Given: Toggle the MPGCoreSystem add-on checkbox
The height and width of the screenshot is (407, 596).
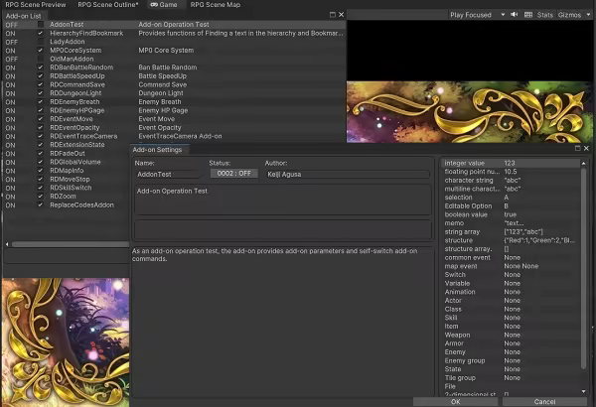Looking at the screenshot, I should click(40, 50).
